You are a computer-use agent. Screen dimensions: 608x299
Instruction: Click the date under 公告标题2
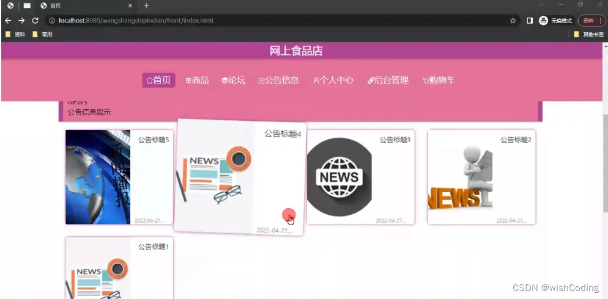coord(511,220)
